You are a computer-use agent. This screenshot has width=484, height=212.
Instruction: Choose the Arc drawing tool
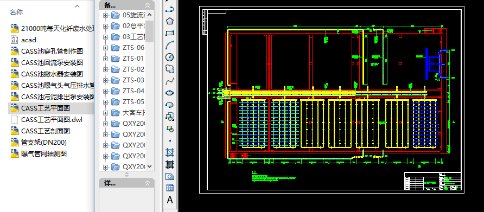170,45
